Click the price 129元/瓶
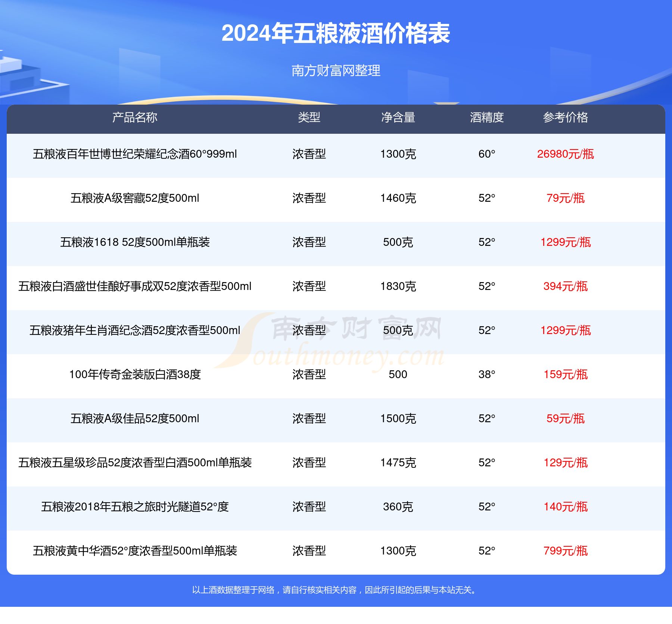 coord(566,463)
